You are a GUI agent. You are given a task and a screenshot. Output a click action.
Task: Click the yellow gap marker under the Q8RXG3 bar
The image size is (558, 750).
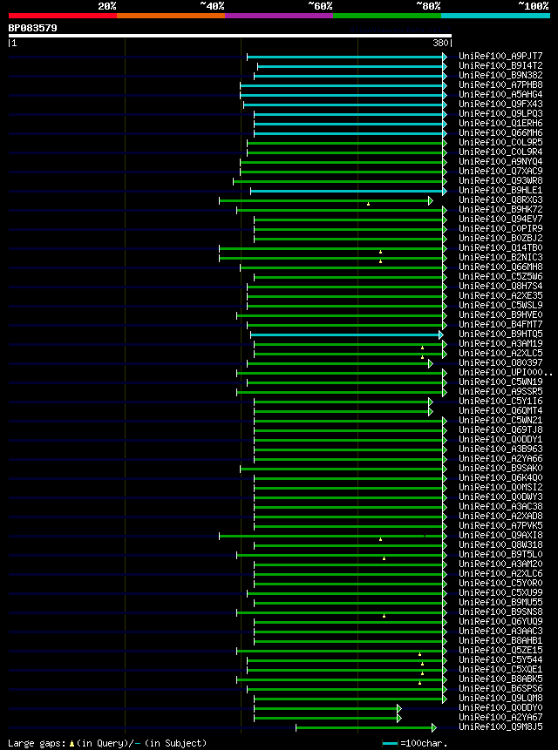(368, 204)
